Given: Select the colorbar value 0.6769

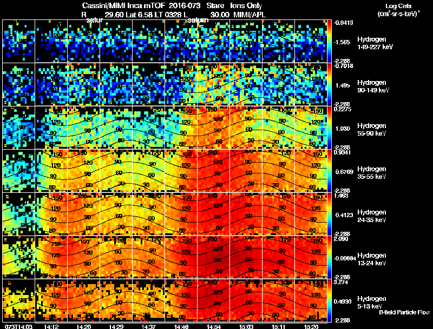Looking at the screenshot, I should point(344,172).
